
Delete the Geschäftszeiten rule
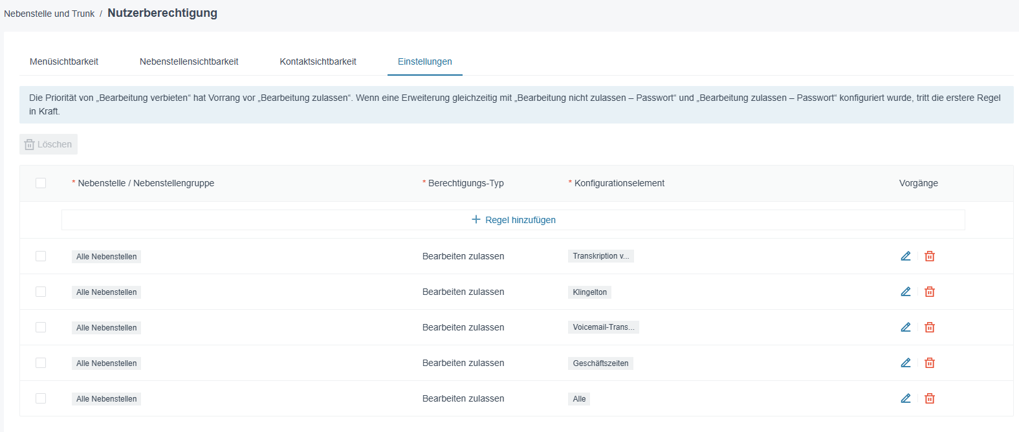[930, 363]
